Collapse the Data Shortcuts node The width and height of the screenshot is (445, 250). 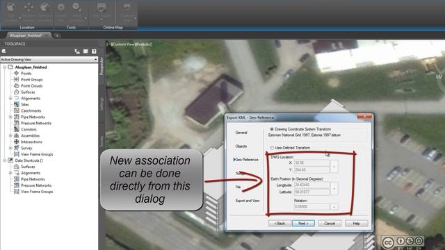[x=4, y=160]
